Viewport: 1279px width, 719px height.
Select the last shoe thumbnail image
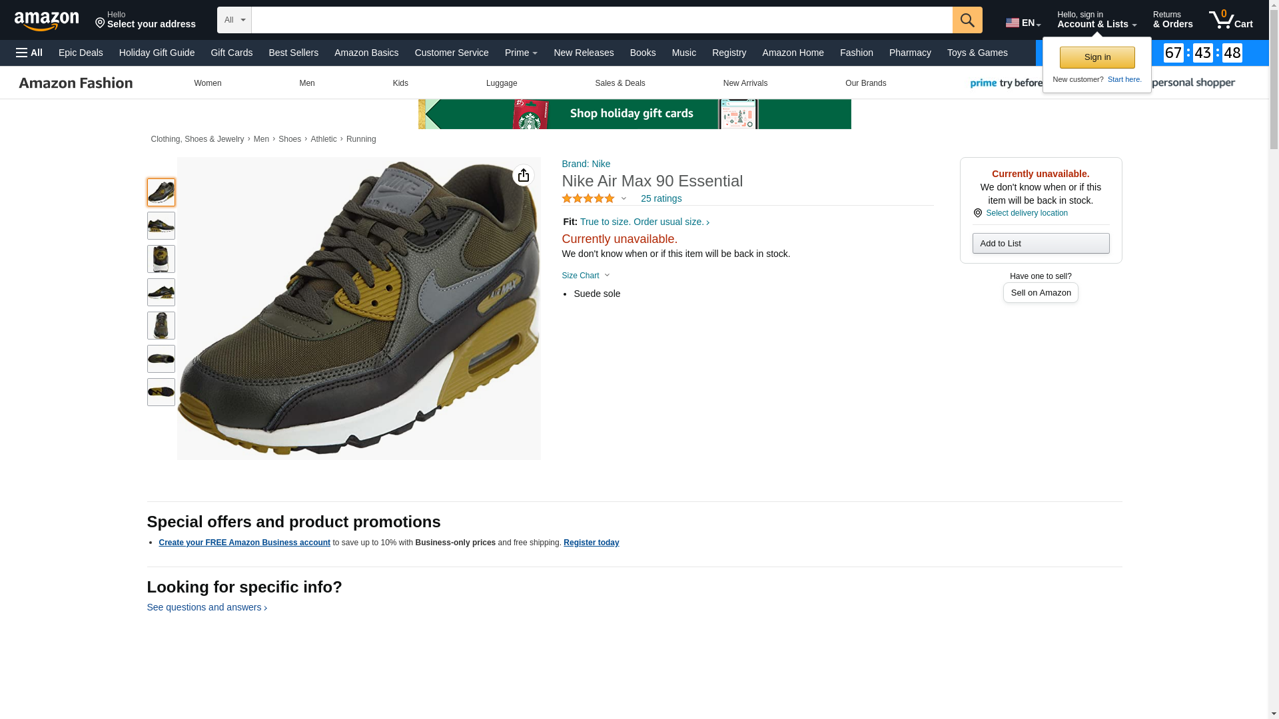(161, 392)
